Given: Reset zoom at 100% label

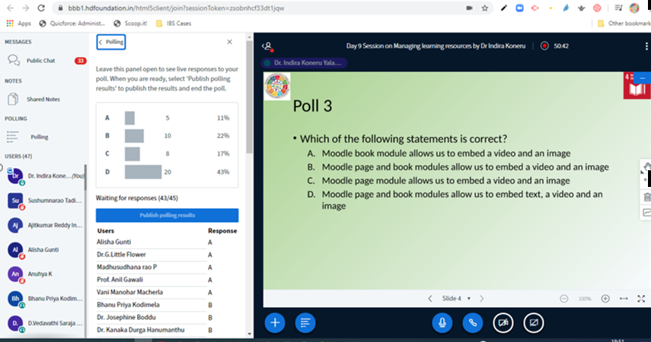Looking at the screenshot, I should [585, 299].
